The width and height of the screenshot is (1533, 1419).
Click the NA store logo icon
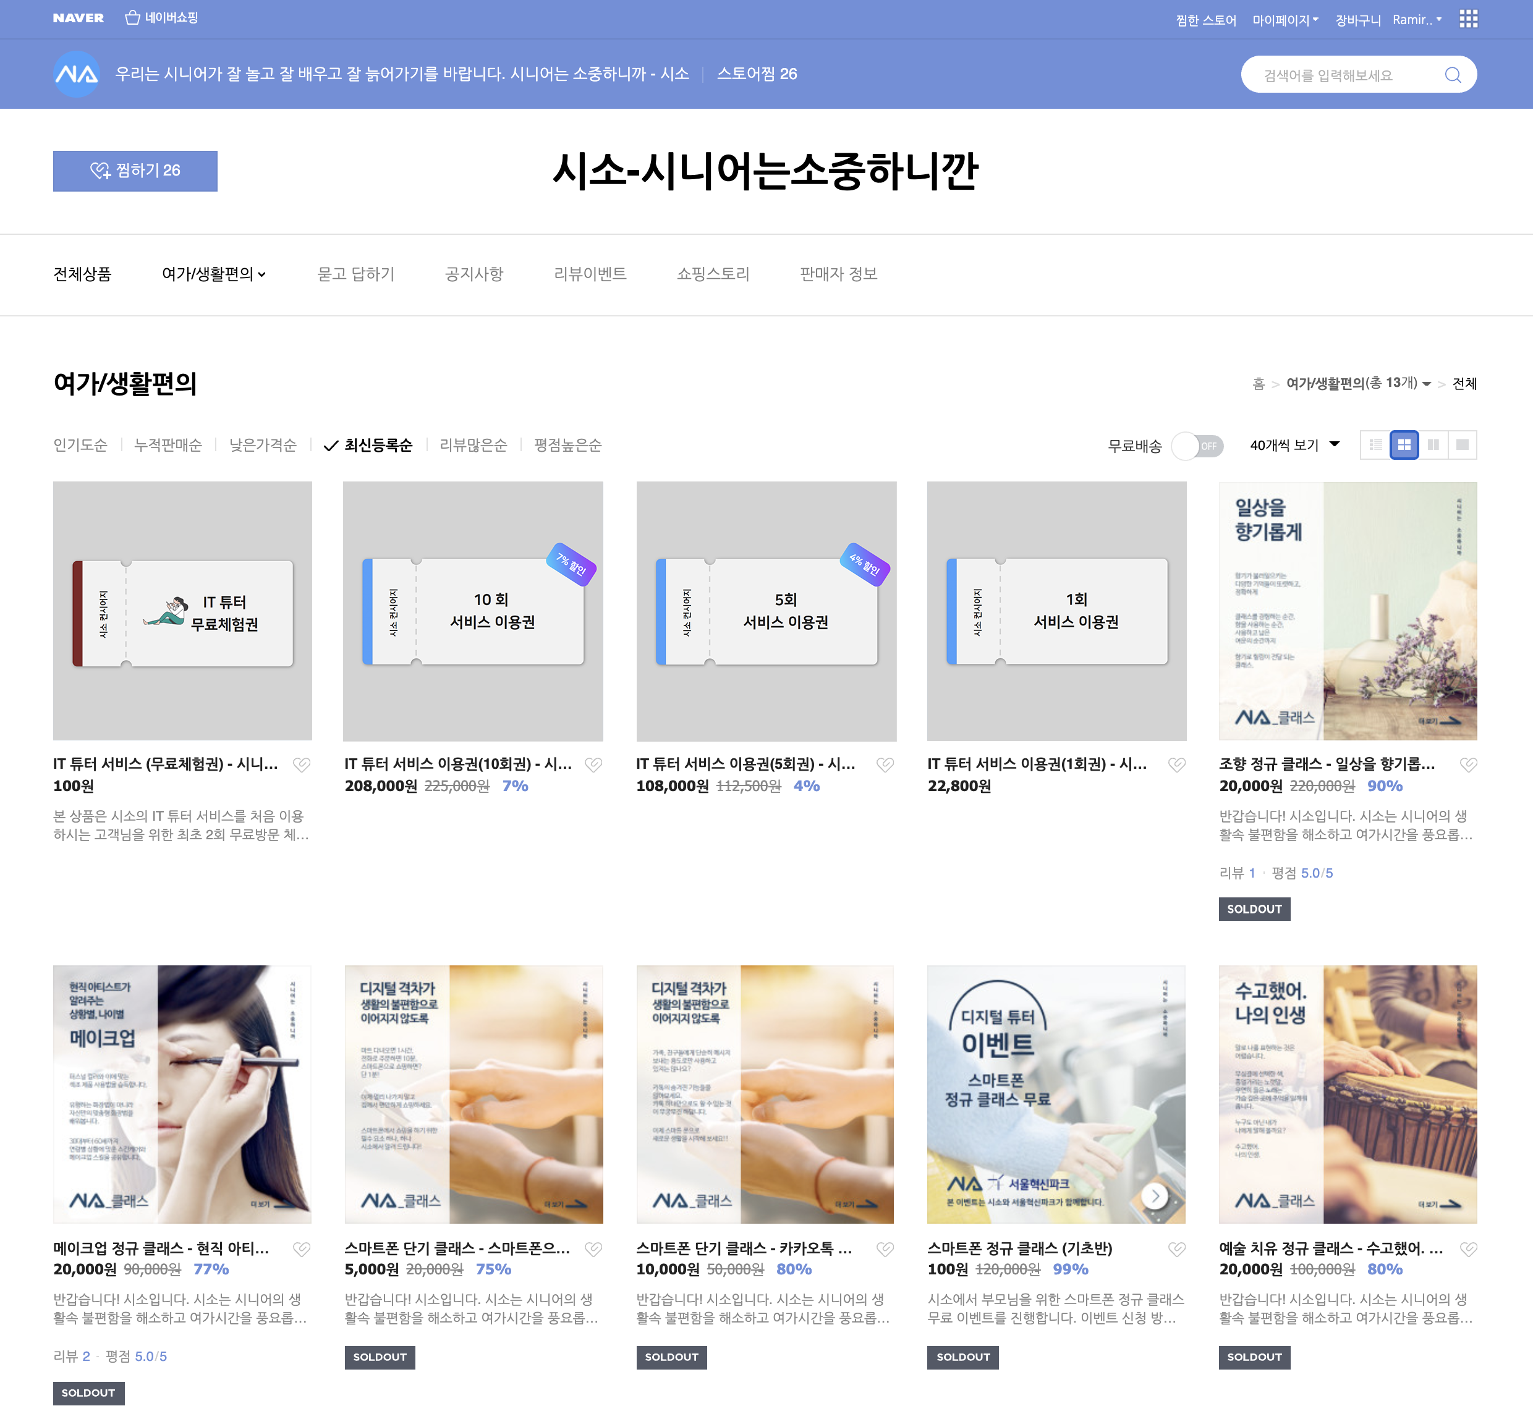click(x=76, y=75)
